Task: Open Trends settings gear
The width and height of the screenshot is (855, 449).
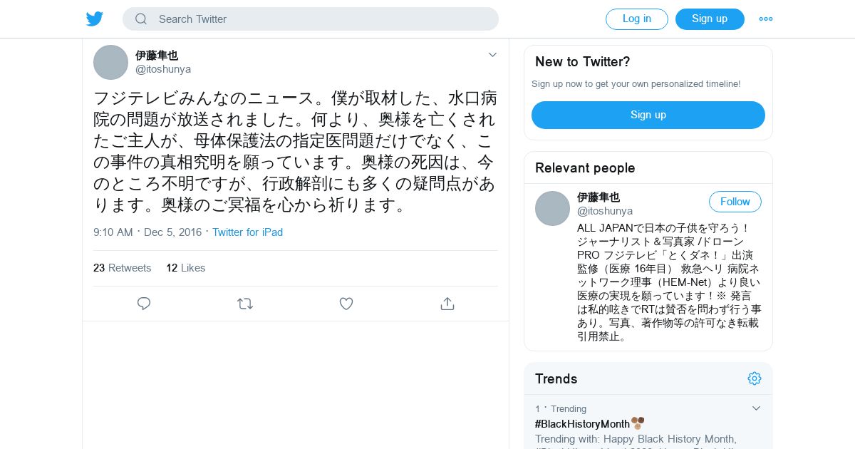Action: tap(755, 378)
